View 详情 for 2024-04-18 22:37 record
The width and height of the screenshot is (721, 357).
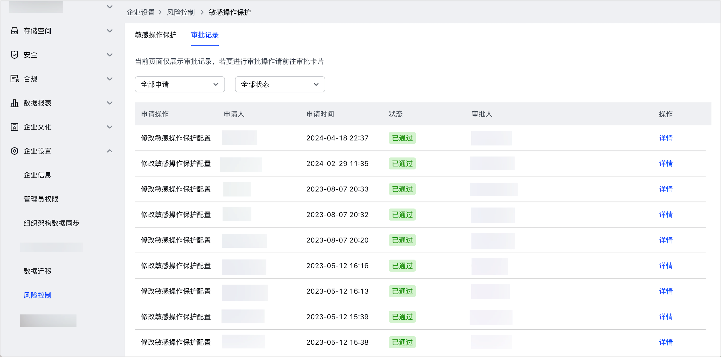click(x=666, y=138)
